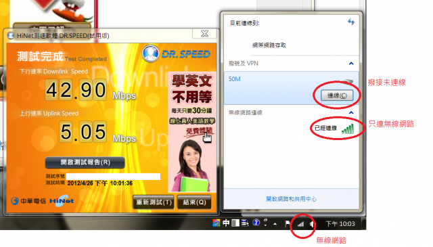Click the 測試序號 serial number field
433x247 pixels.
click(x=113, y=177)
